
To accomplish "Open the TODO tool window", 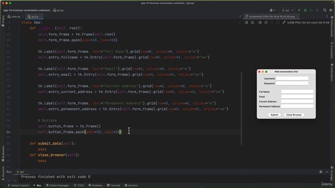I will (79, 185).
